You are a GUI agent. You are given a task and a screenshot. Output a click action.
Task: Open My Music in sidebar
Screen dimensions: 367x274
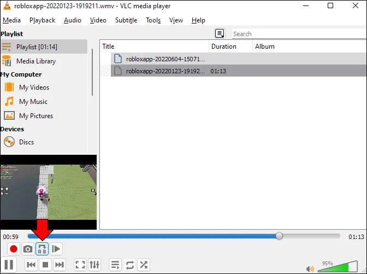coord(44,102)
